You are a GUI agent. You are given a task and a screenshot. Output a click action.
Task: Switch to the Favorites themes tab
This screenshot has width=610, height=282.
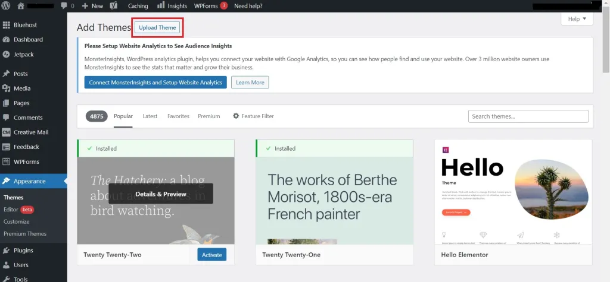[x=178, y=116]
